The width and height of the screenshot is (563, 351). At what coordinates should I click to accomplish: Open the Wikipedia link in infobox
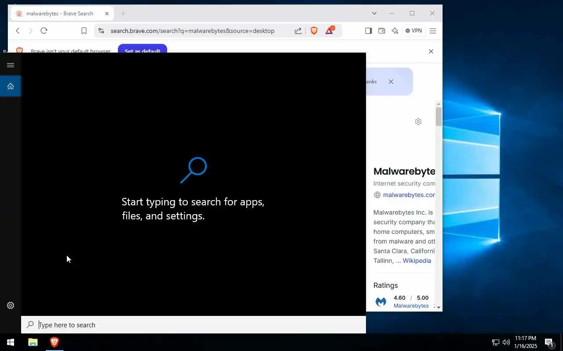click(x=417, y=261)
